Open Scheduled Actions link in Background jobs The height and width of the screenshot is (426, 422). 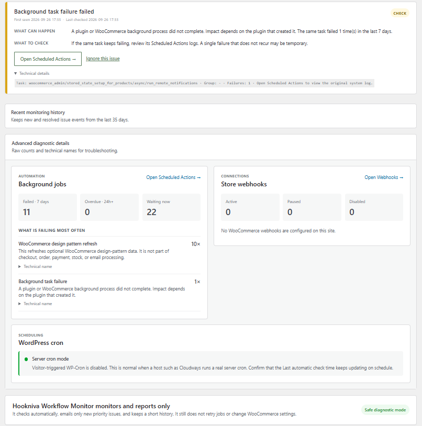pos(173,177)
